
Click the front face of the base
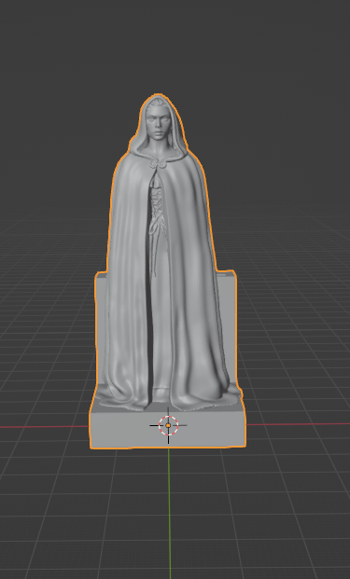coord(168,430)
